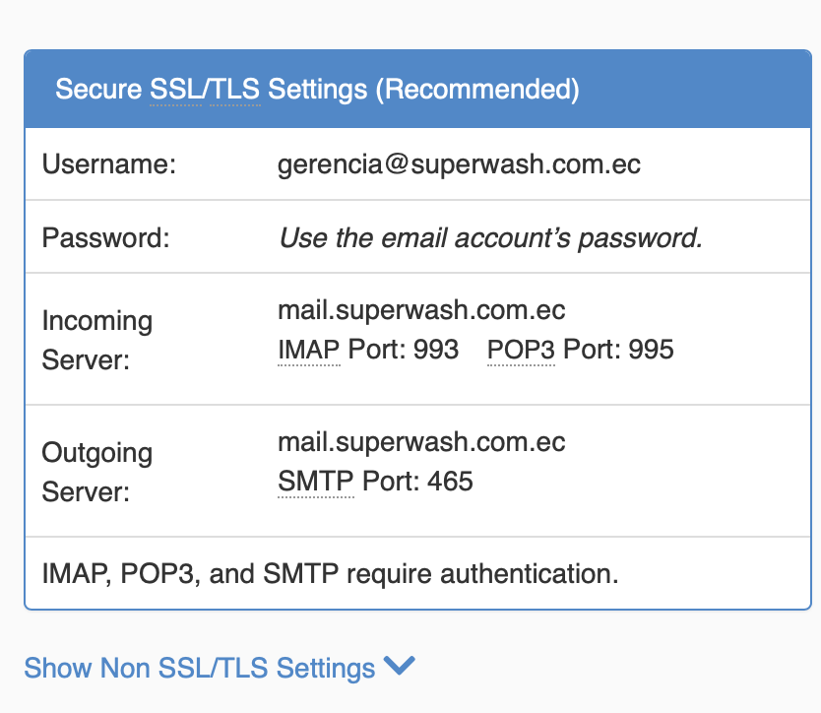Click the word Recommended in header
821x713 pixels.
coord(477,90)
